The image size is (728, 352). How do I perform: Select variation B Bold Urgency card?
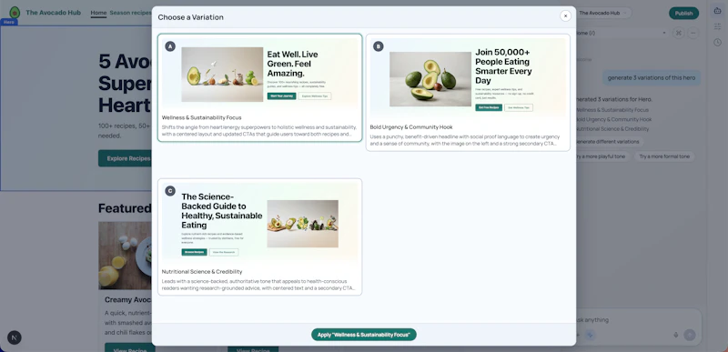click(468, 92)
